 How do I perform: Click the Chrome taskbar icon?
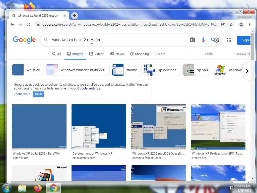click(x=53, y=188)
